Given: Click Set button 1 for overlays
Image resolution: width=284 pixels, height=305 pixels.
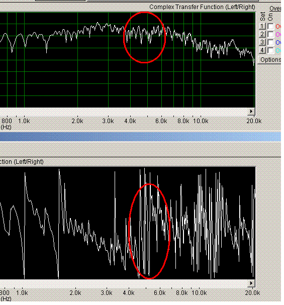Looking at the screenshot, I should click(x=262, y=26).
